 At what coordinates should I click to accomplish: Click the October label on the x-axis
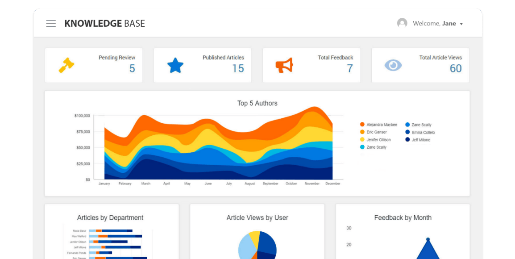point(291,184)
